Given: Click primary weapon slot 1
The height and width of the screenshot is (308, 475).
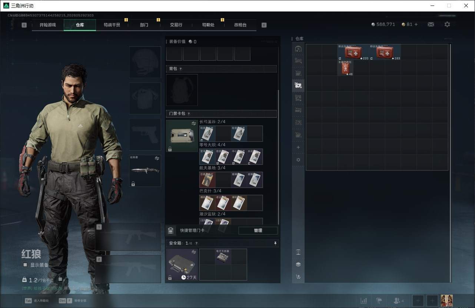Looking at the screenshot, I should click(128, 237).
